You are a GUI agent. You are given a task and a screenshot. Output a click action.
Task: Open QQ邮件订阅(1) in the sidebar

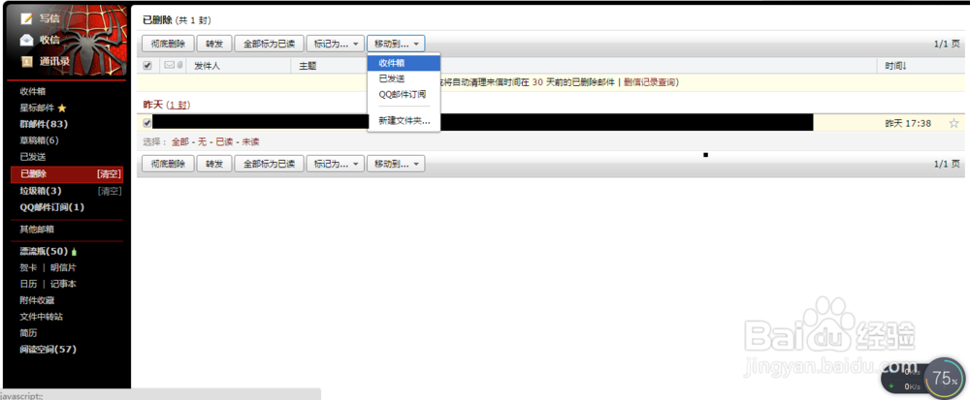click(52, 207)
